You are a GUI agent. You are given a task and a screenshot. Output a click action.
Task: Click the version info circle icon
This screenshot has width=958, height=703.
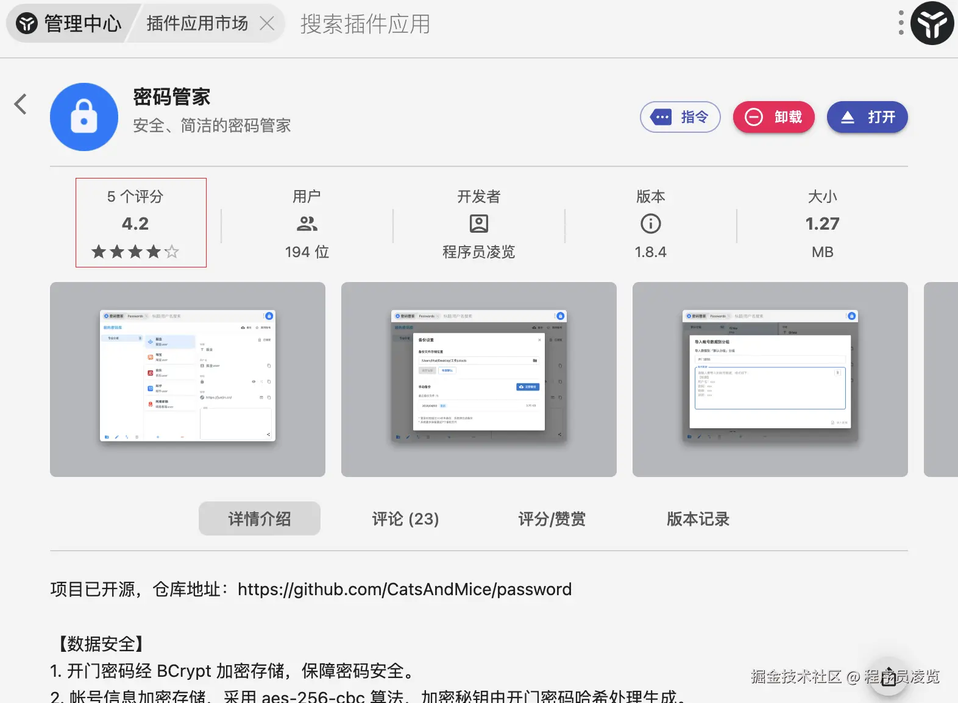tap(650, 224)
